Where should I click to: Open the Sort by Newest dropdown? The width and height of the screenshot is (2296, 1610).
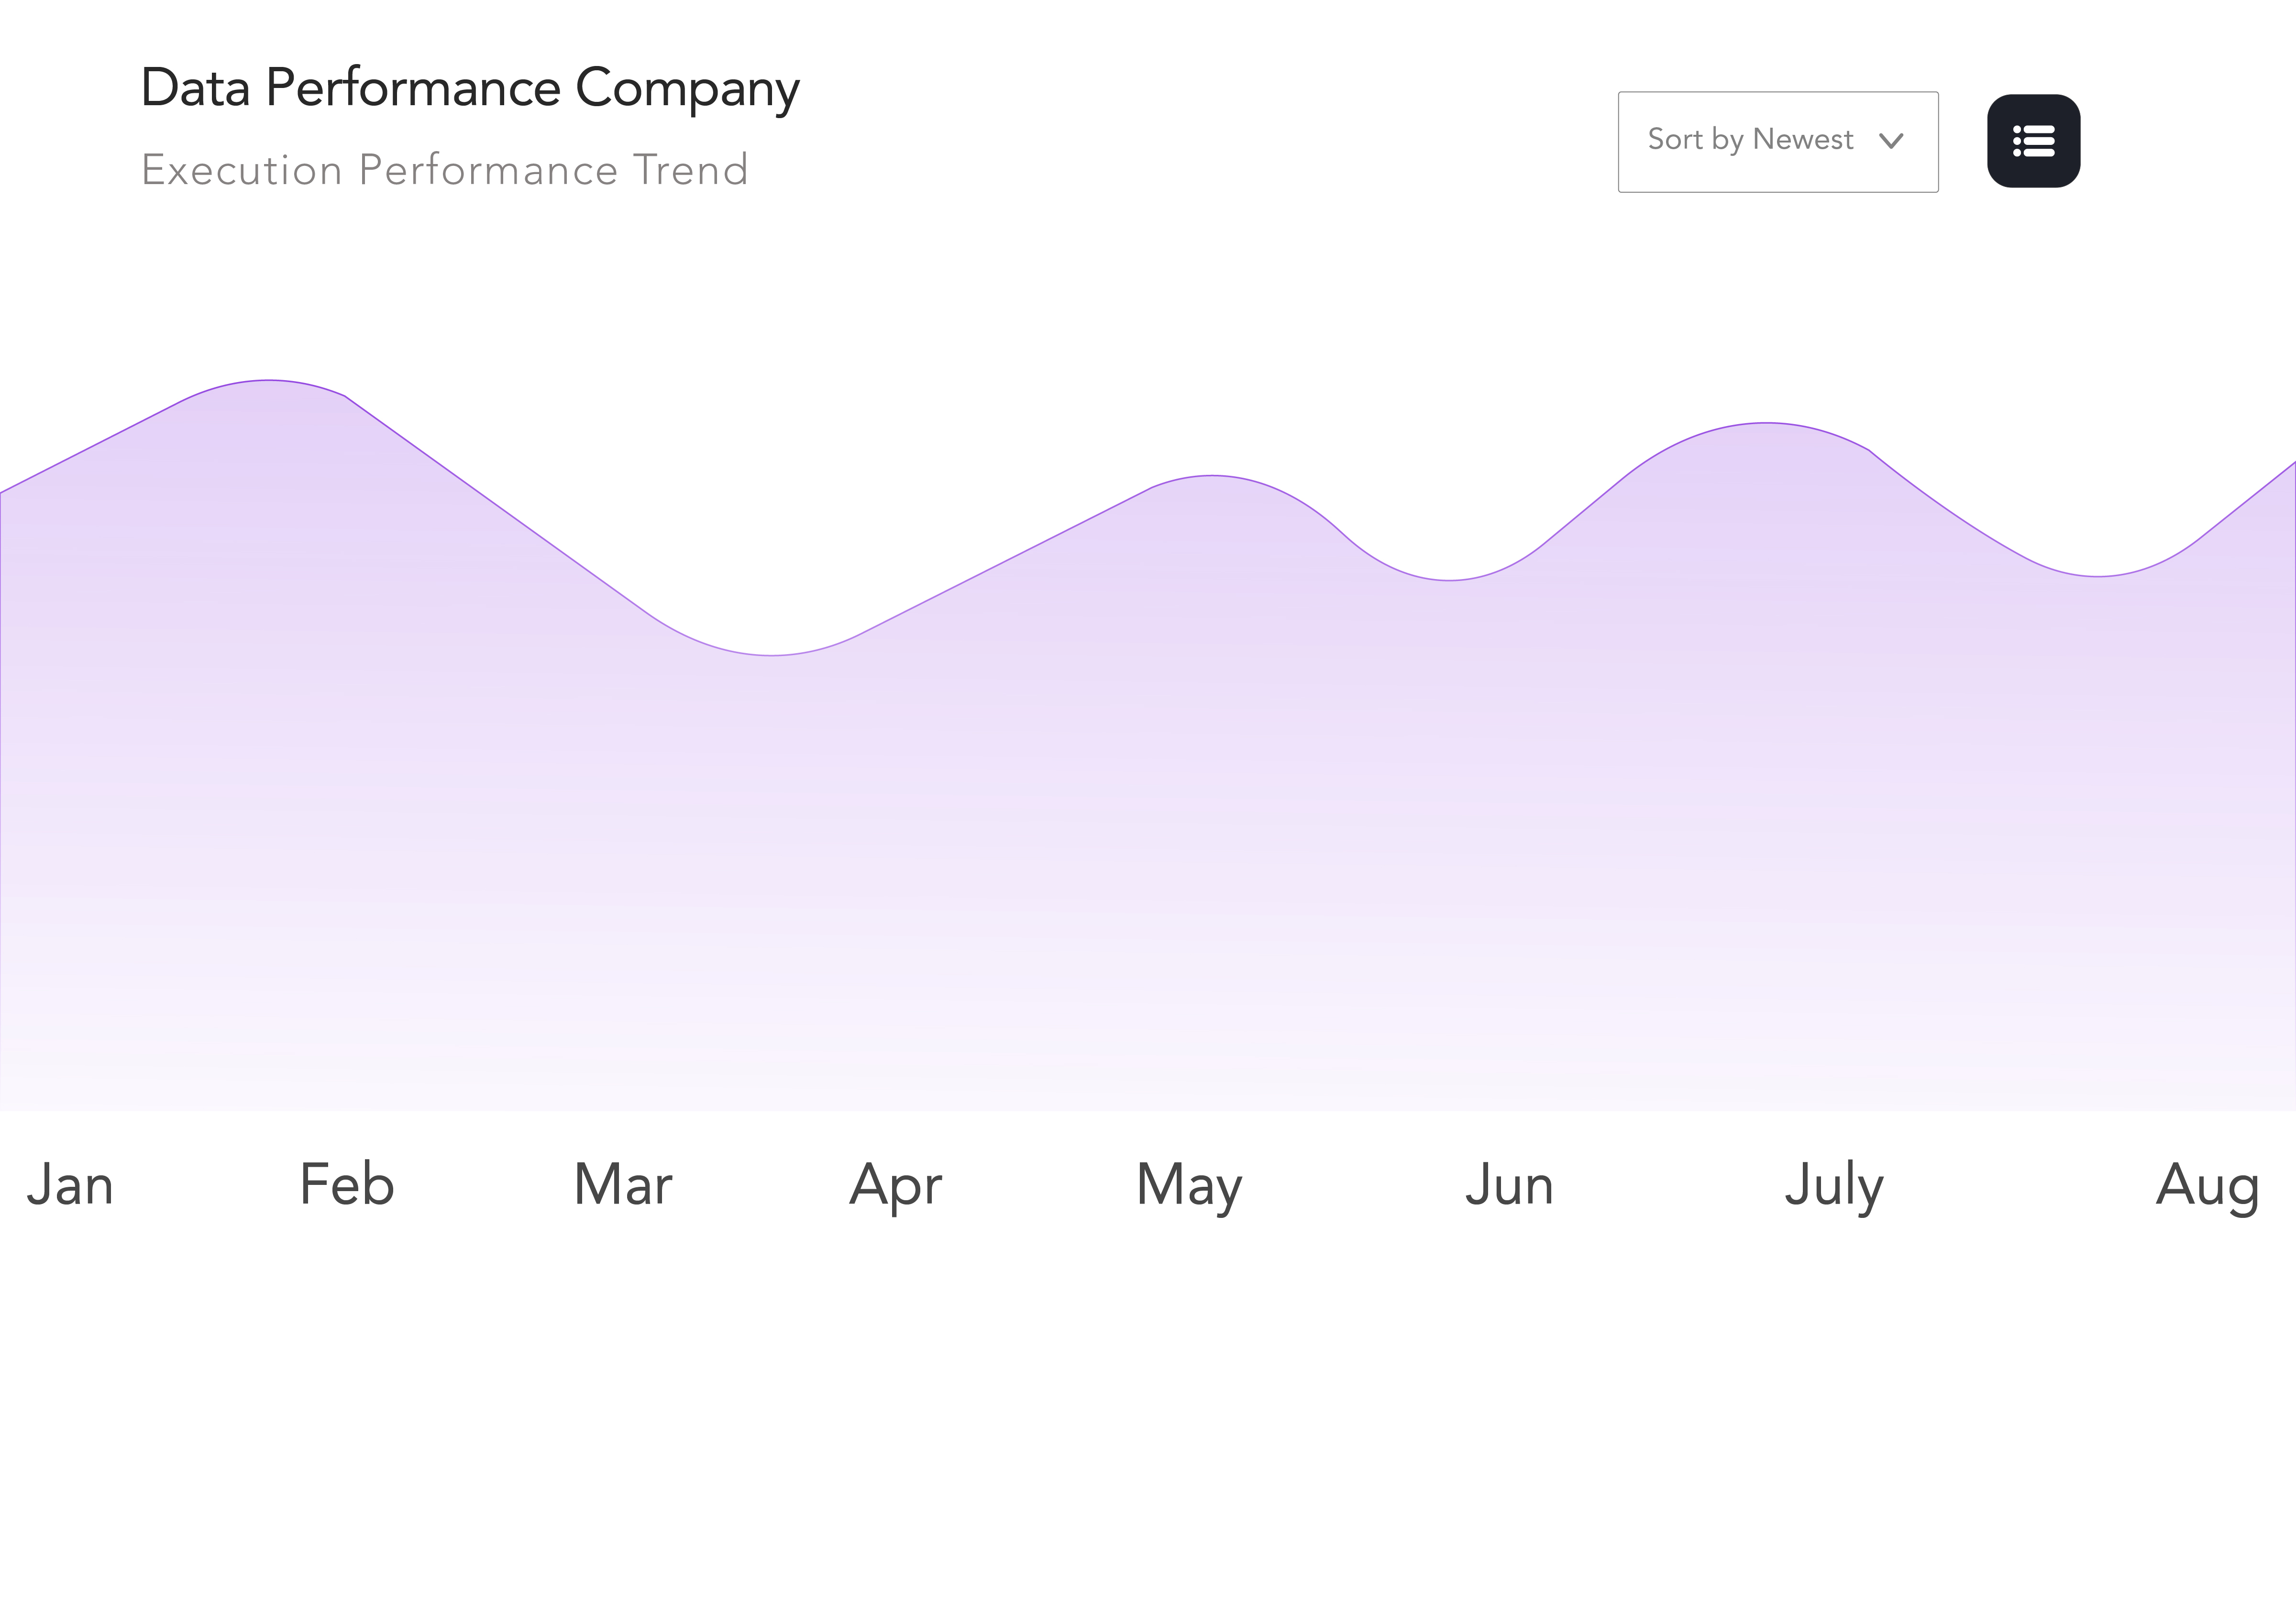[1776, 141]
